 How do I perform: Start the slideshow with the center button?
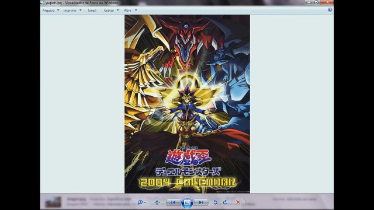coord(187,202)
